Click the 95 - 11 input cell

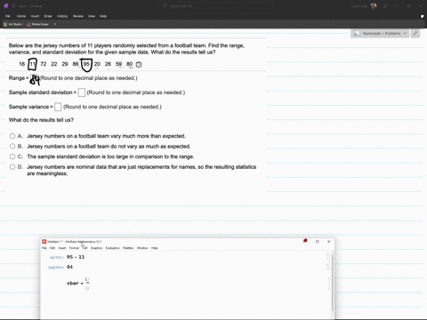click(x=76, y=257)
